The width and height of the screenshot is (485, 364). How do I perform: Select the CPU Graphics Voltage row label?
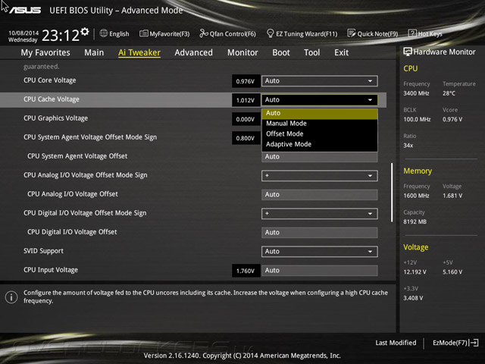click(x=55, y=118)
